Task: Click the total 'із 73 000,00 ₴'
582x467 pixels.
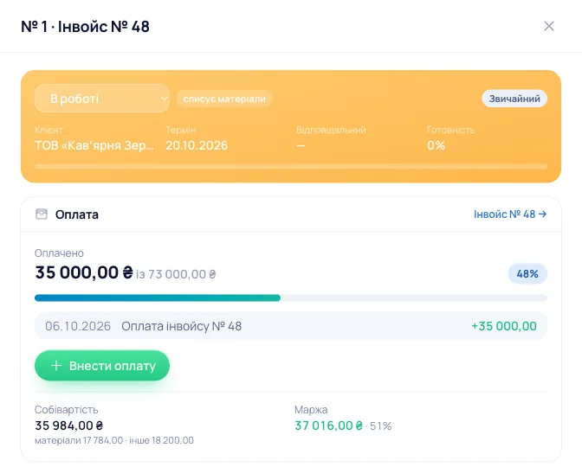Action: (x=176, y=274)
